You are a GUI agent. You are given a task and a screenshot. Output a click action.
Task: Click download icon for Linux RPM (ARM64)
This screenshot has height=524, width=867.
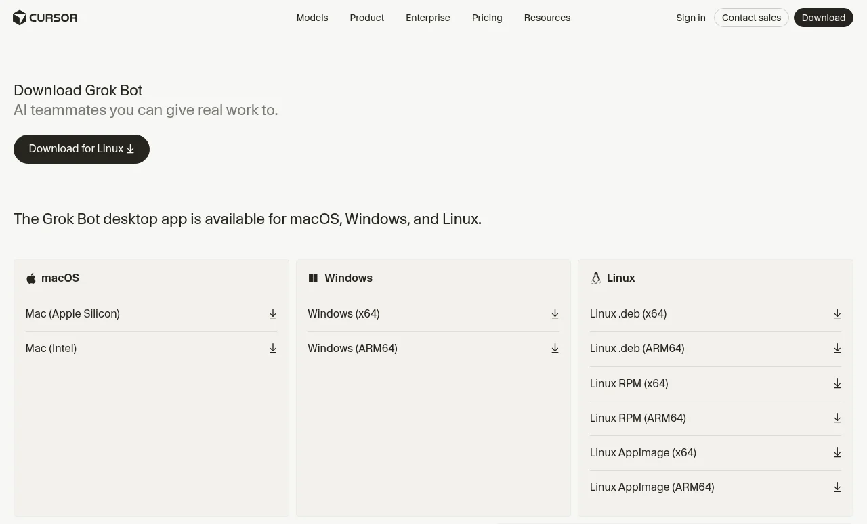pos(837,418)
